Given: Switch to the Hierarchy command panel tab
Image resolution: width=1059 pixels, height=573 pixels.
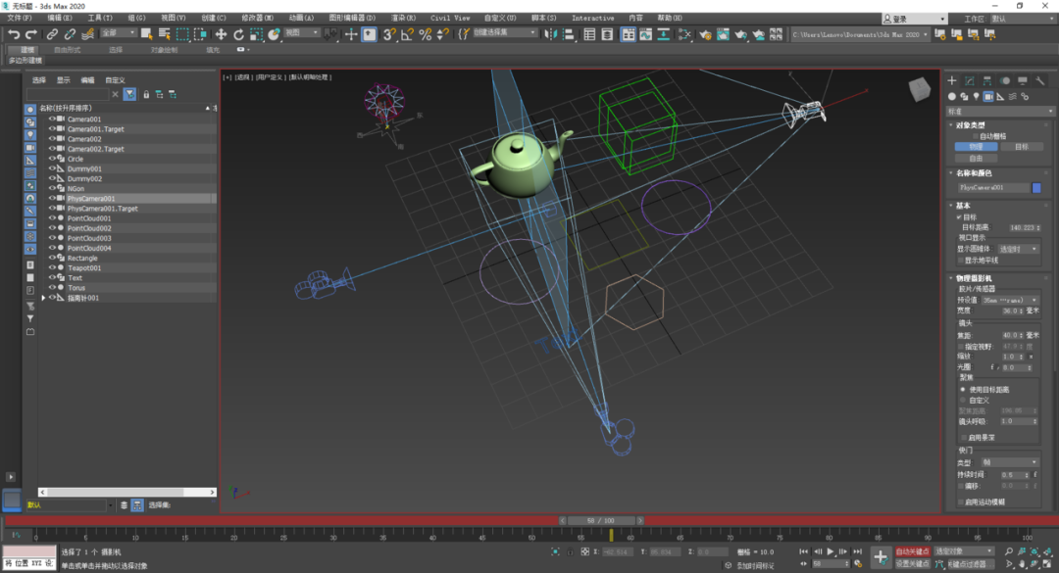Looking at the screenshot, I should coord(987,81).
